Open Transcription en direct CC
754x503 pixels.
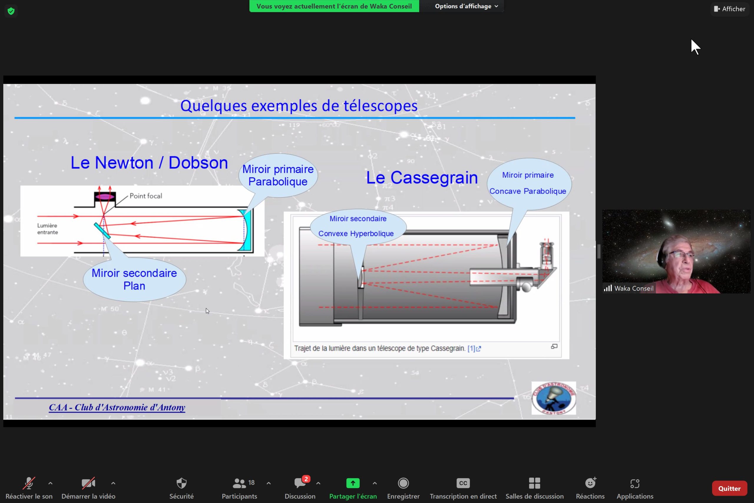pos(463,488)
